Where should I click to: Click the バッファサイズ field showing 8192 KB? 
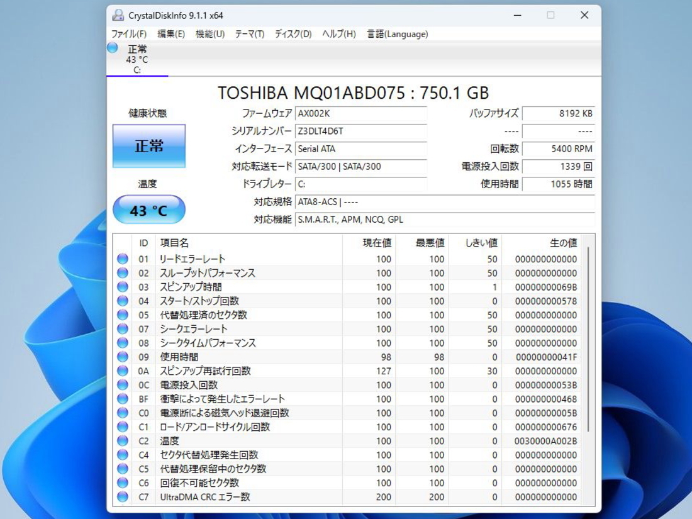(x=559, y=113)
